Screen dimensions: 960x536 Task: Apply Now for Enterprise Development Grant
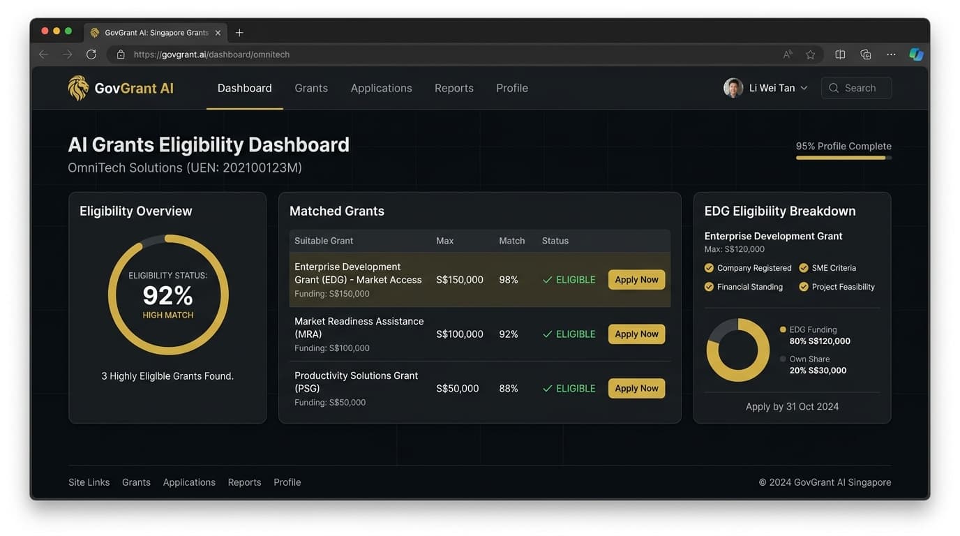coord(636,280)
